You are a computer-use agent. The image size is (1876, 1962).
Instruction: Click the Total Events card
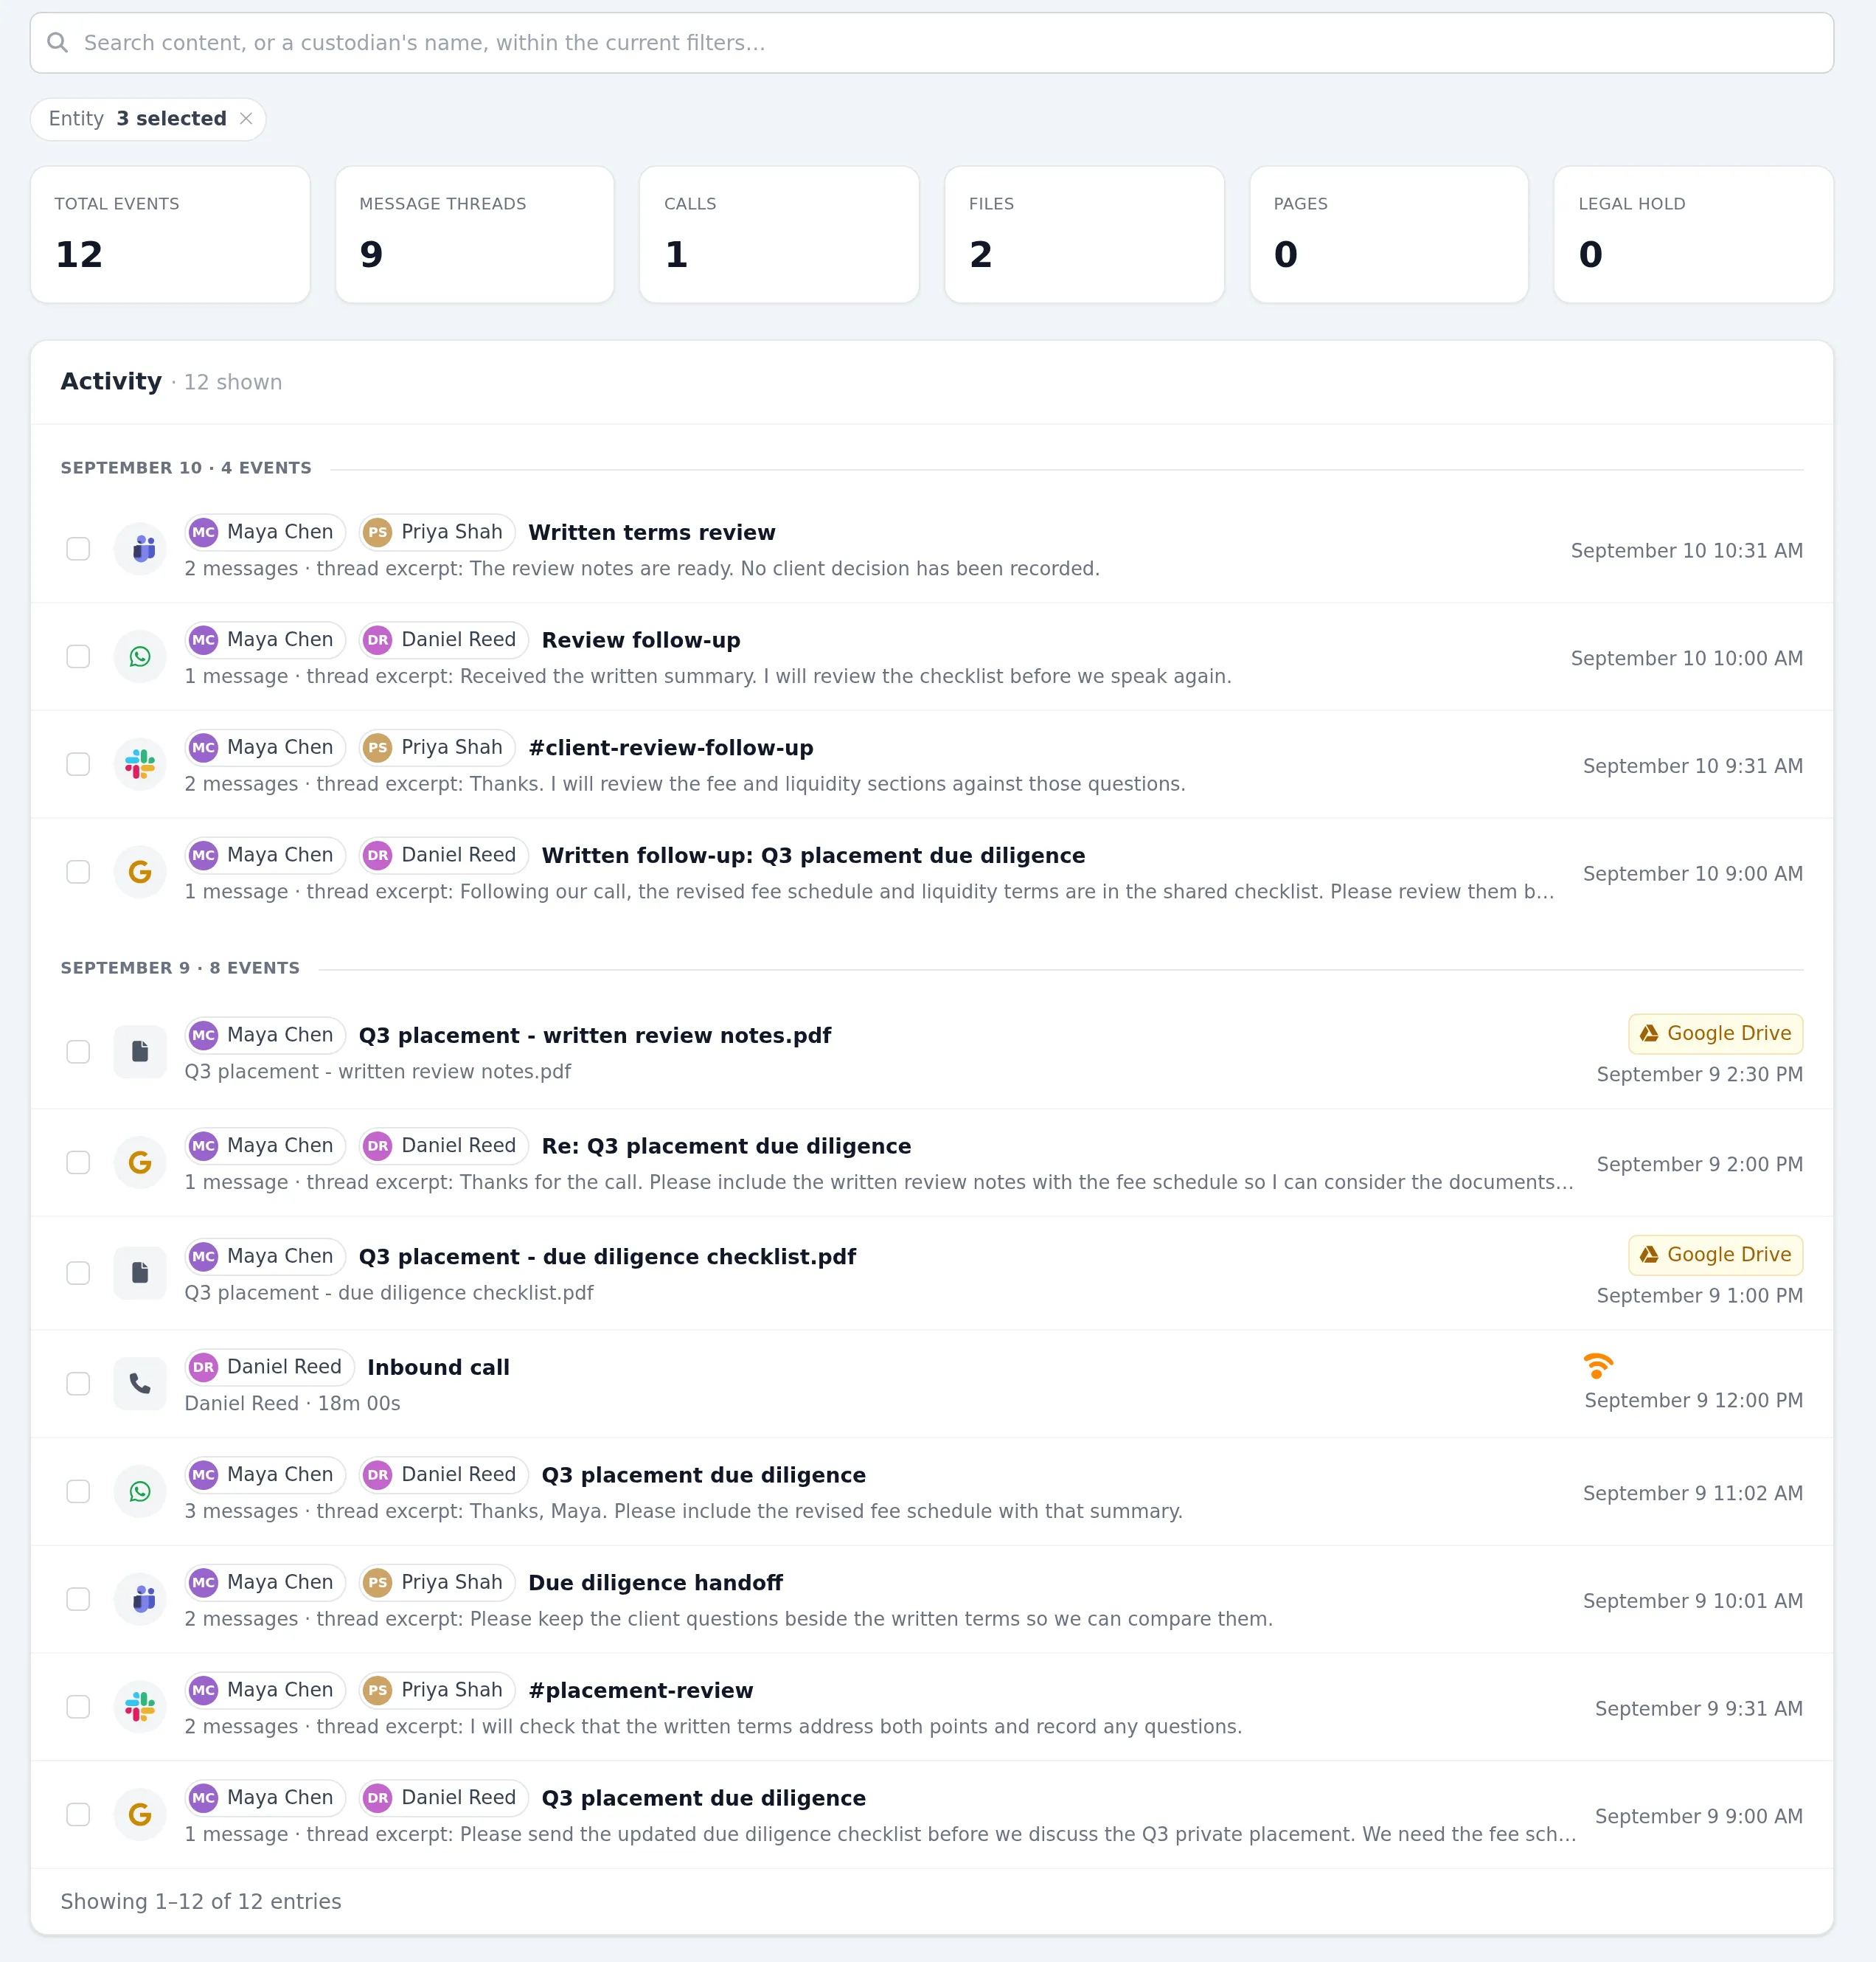[170, 235]
